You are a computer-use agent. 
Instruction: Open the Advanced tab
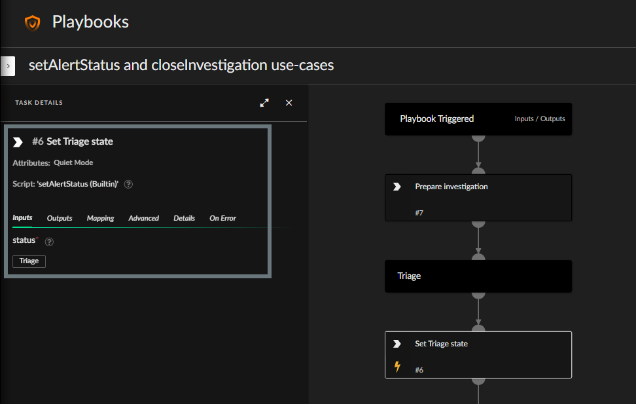(143, 218)
